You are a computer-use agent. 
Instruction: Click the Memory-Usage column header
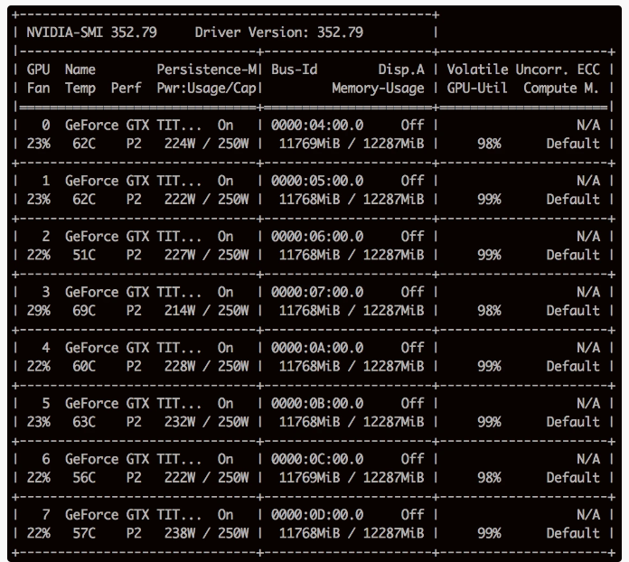pyautogui.click(x=377, y=89)
